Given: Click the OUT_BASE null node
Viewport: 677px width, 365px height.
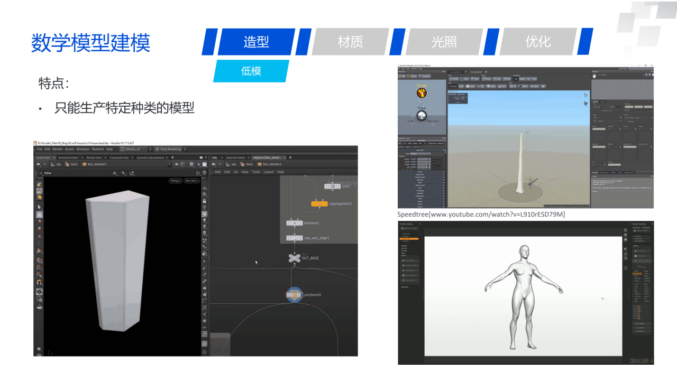Looking at the screenshot, I should coord(294,258).
